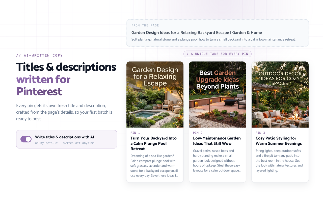The width and height of the screenshot is (323, 202).
Task: Click the label Write titles & descriptions with AI
Action: click(65, 137)
